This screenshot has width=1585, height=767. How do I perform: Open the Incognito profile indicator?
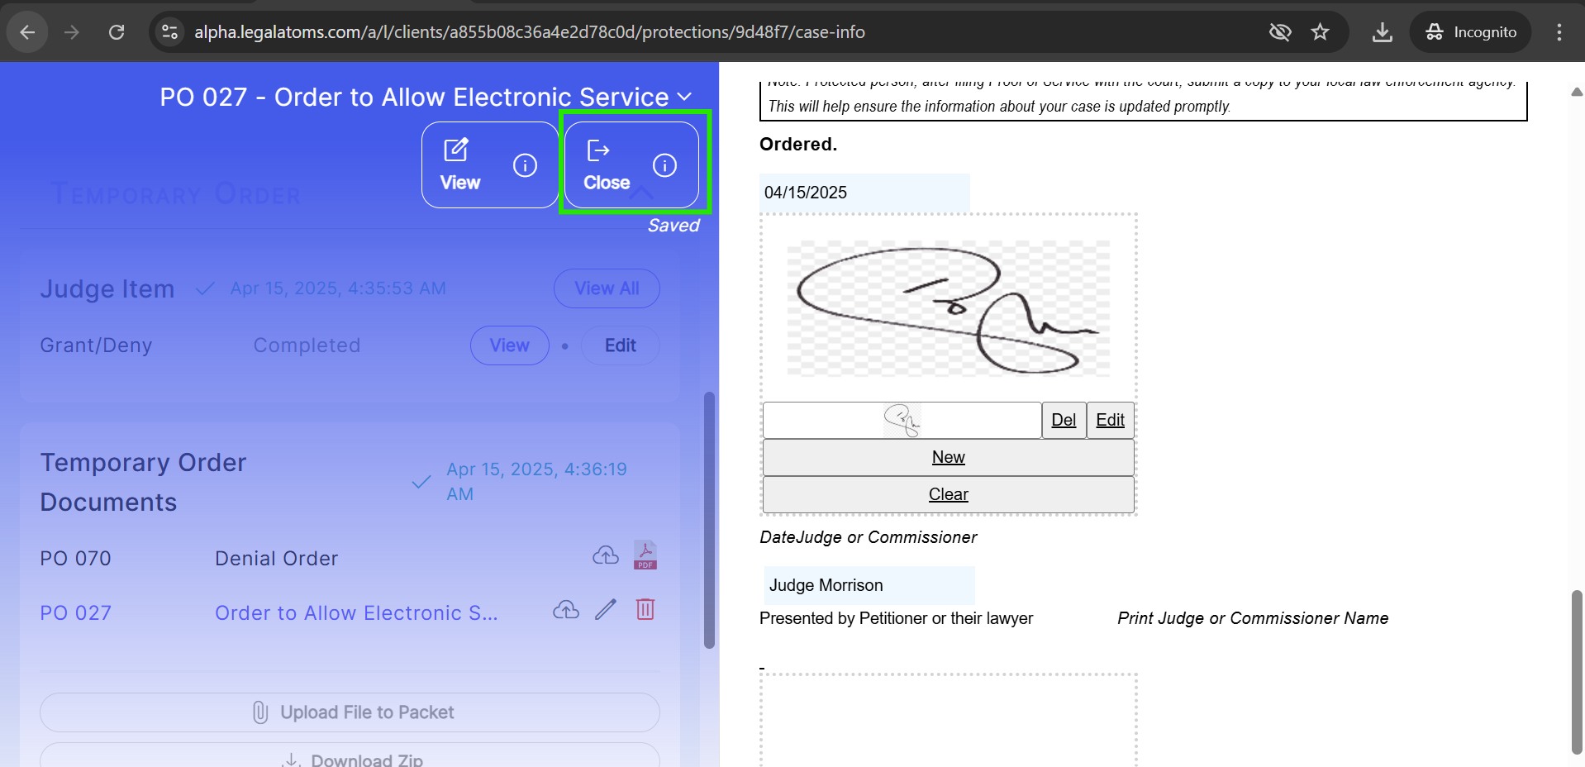(x=1471, y=32)
